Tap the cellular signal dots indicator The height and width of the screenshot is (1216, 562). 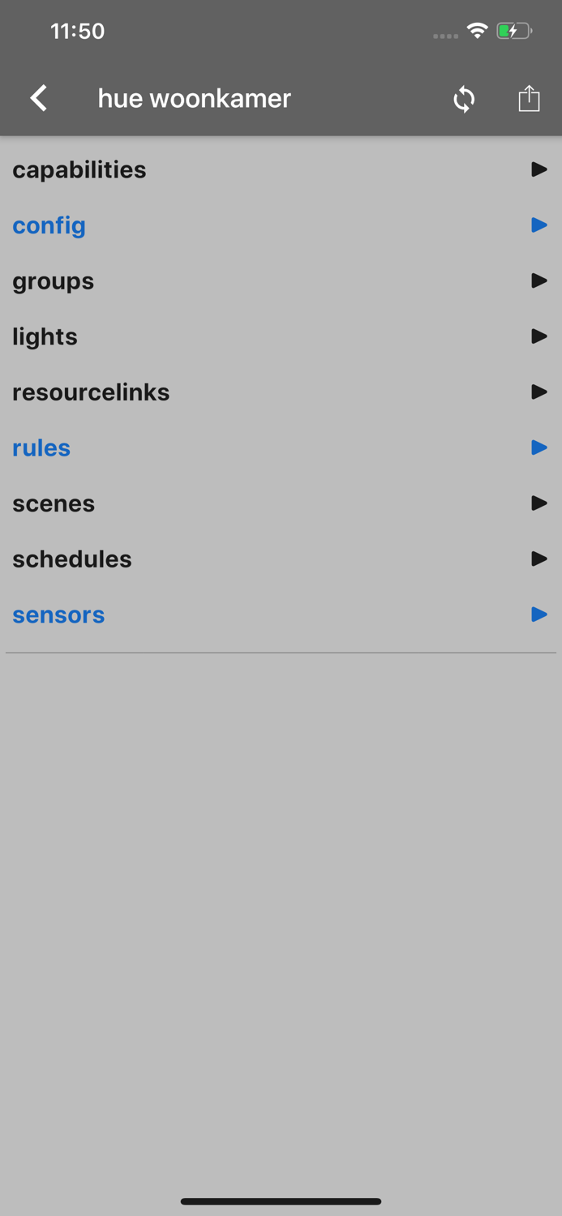(444, 35)
